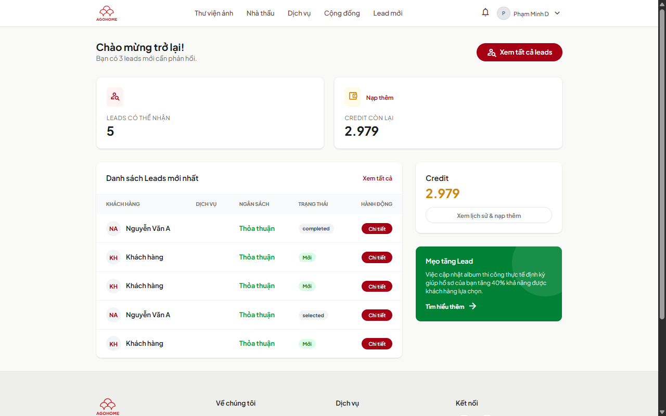This screenshot has height=416, width=666.
Task: Click Tìm hiểu thêm link
Action: coord(445,307)
